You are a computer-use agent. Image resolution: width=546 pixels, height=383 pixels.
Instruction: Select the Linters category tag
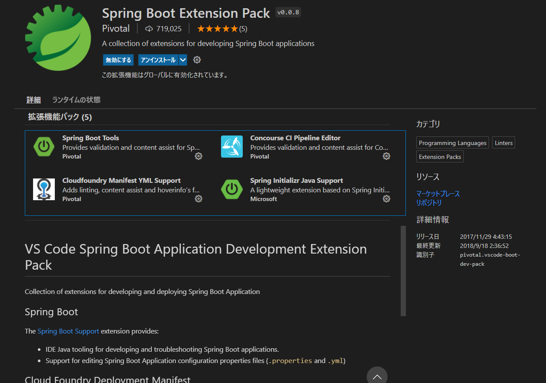pos(504,143)
